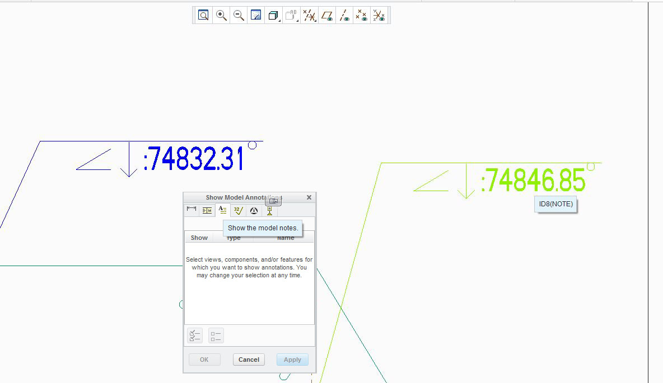Click the floating panel icon over the title
This screenshot has width=663, height=383.
pyautogui.click(x=273, y=201)
